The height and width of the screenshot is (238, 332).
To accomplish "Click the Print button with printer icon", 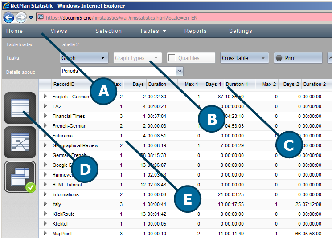I will click(x=298, y=58).
